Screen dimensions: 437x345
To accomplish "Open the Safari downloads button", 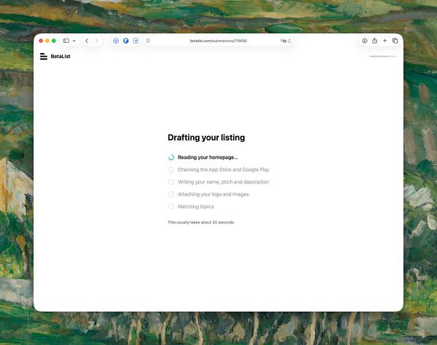I will [365, 41].
